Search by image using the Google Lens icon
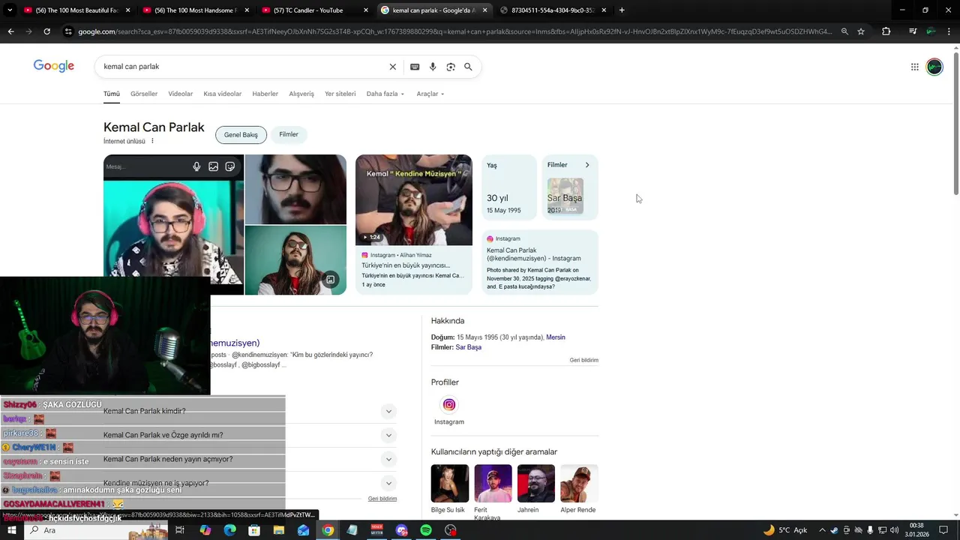The height and width of the screenshot is (540, 960). click(x=451, y=67)
